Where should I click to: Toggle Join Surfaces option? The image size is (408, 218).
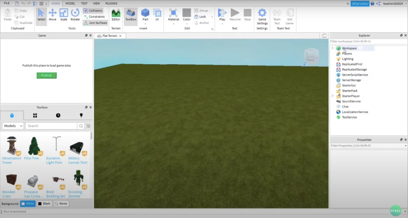(95, 23)
